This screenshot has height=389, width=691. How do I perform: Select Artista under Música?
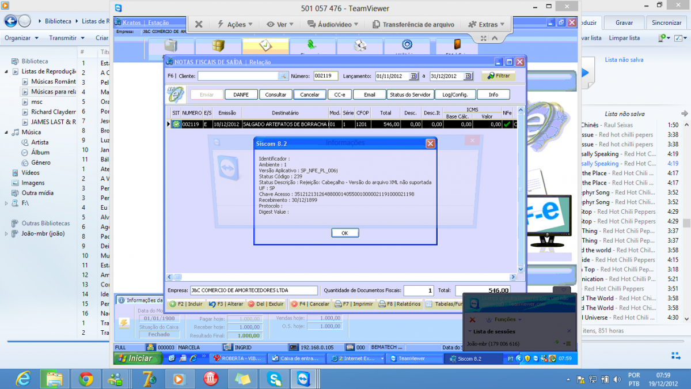click(x=40, y=142)
